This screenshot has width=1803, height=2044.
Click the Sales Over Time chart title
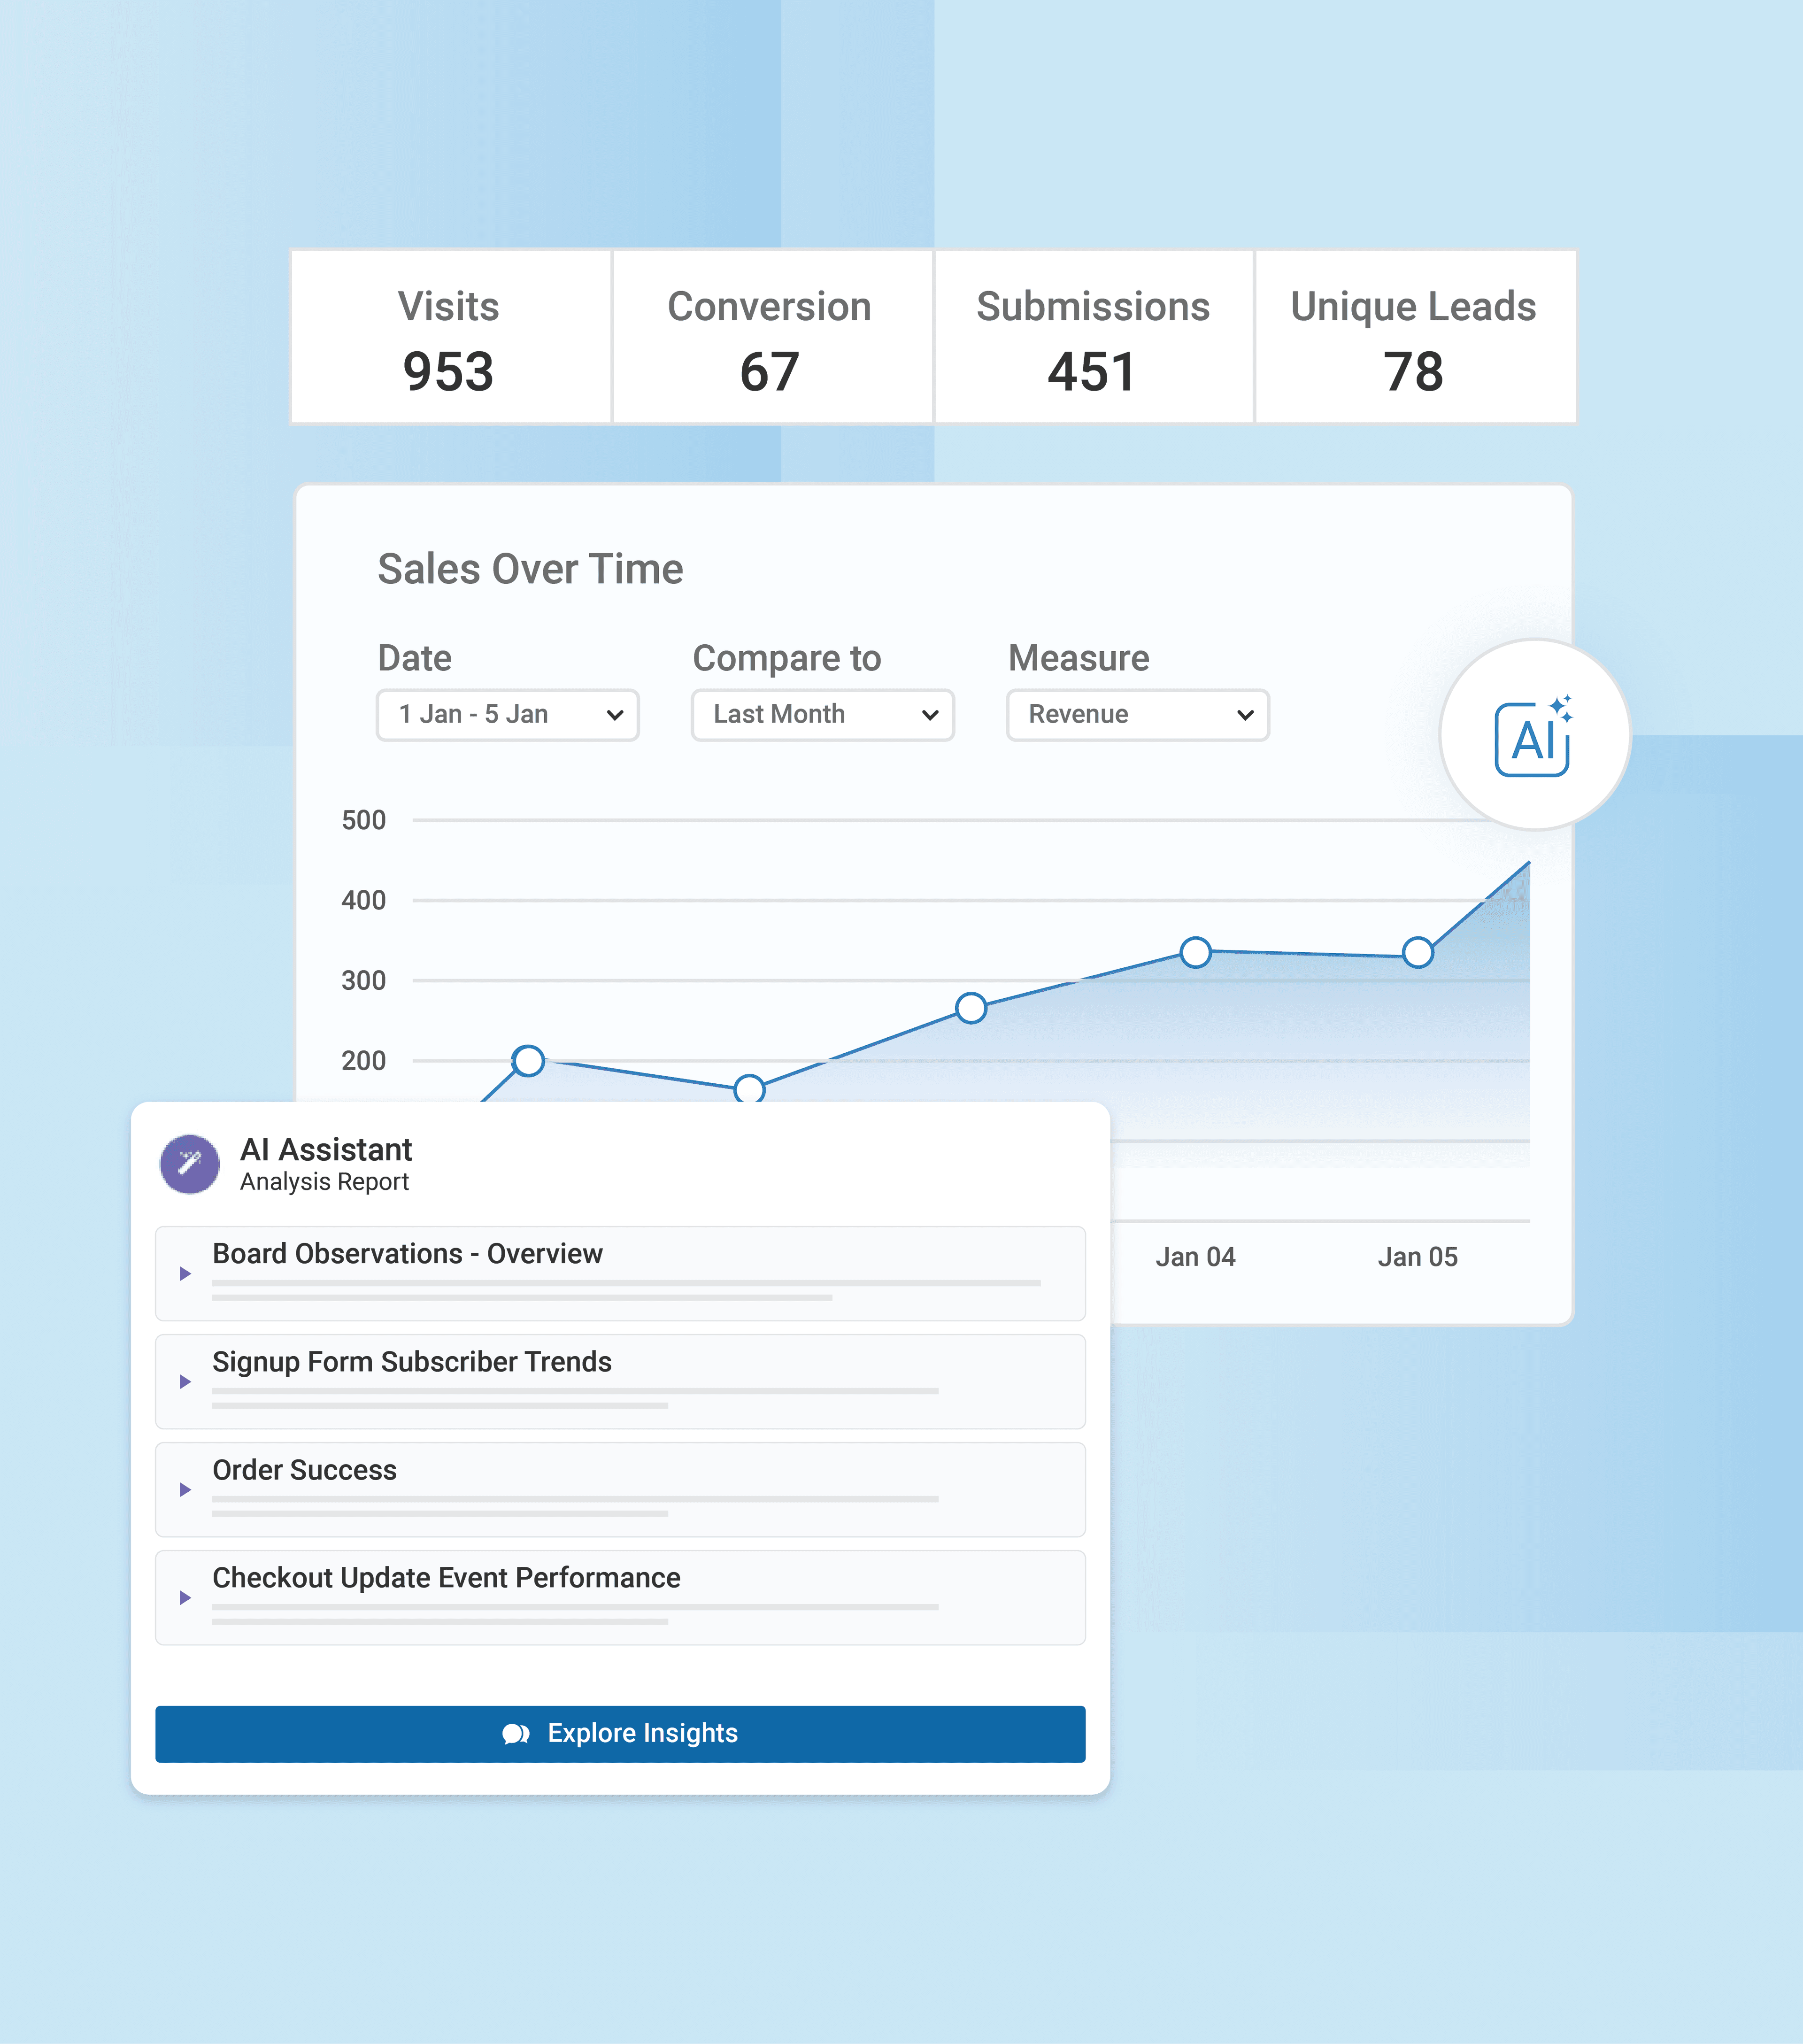coord(530,568)
